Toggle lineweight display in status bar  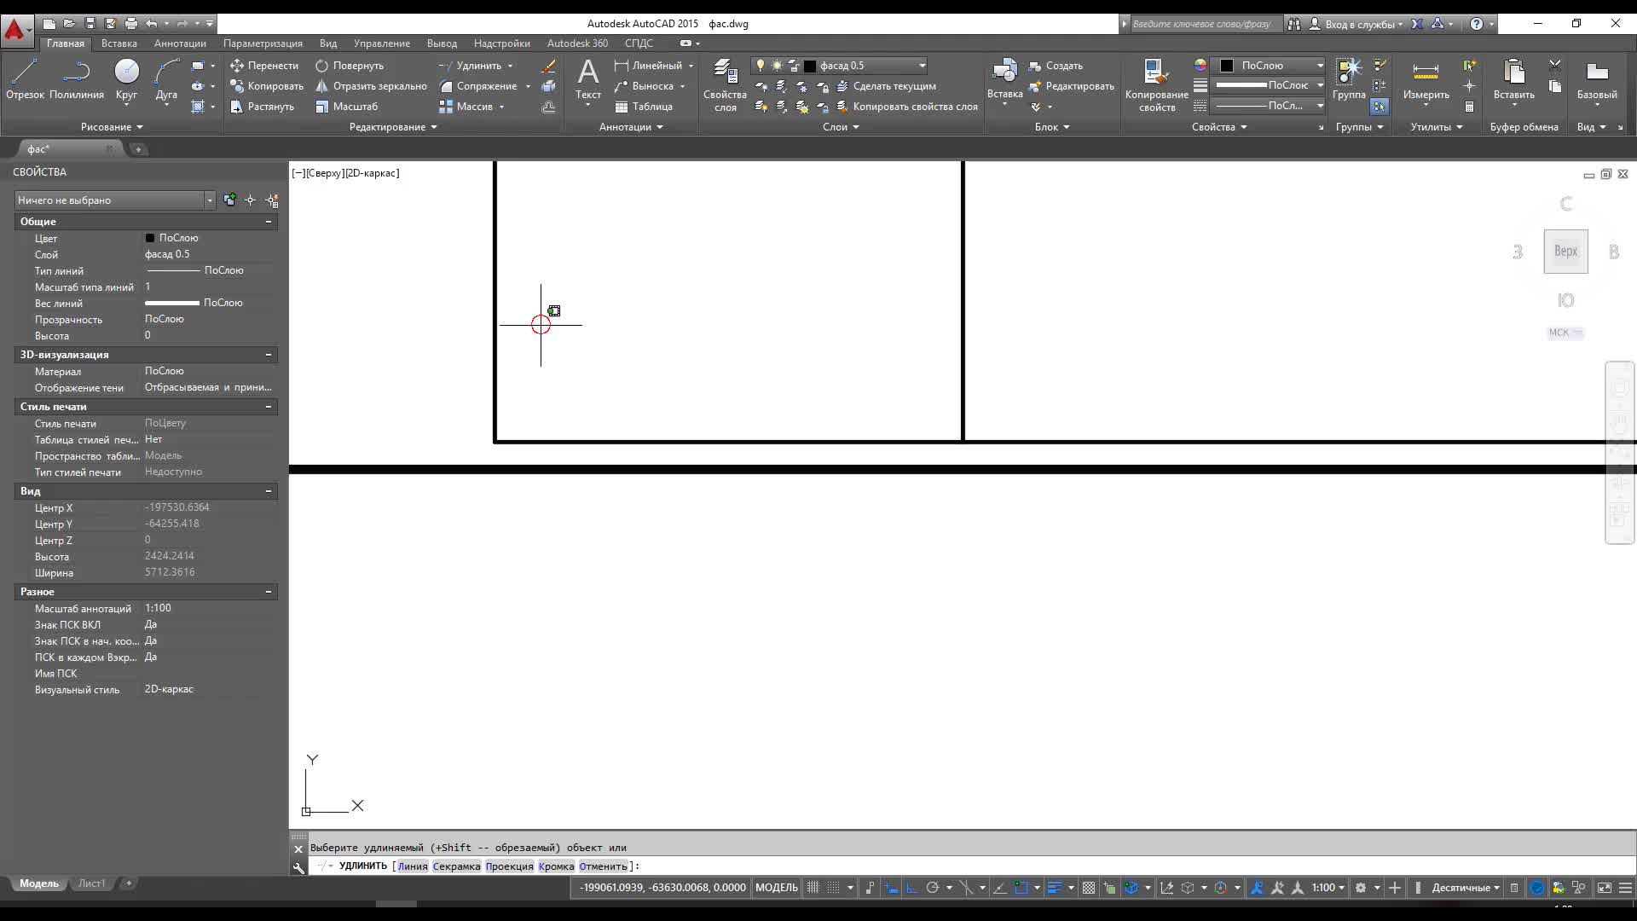[1054, 888]
